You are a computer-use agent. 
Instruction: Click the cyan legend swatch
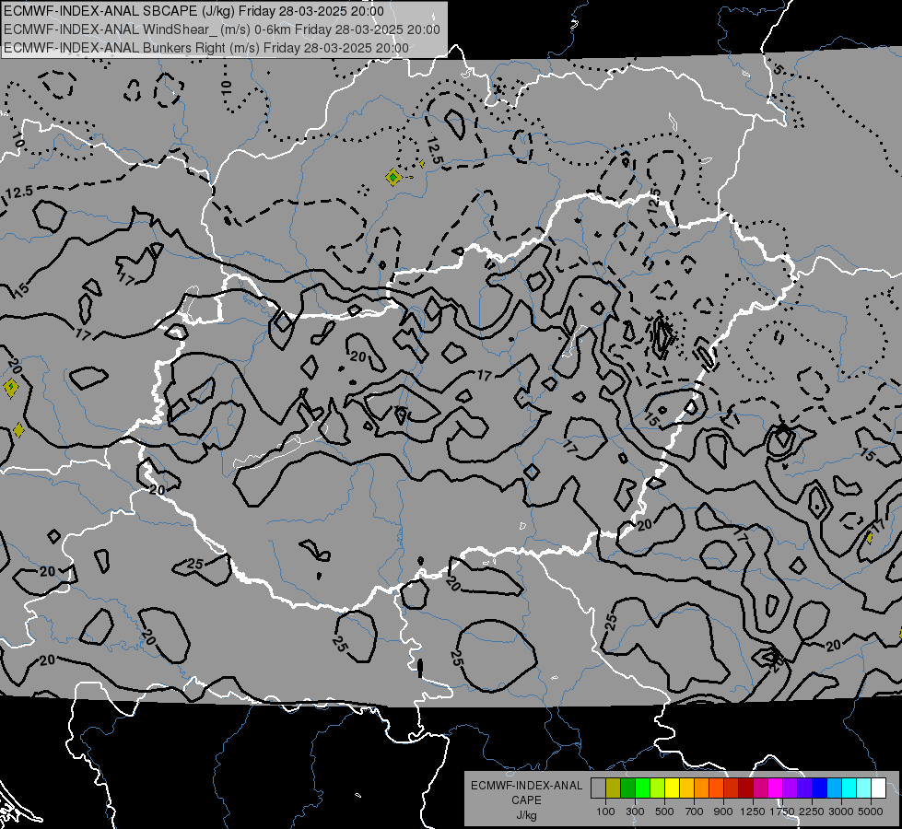tap(849, 788)
